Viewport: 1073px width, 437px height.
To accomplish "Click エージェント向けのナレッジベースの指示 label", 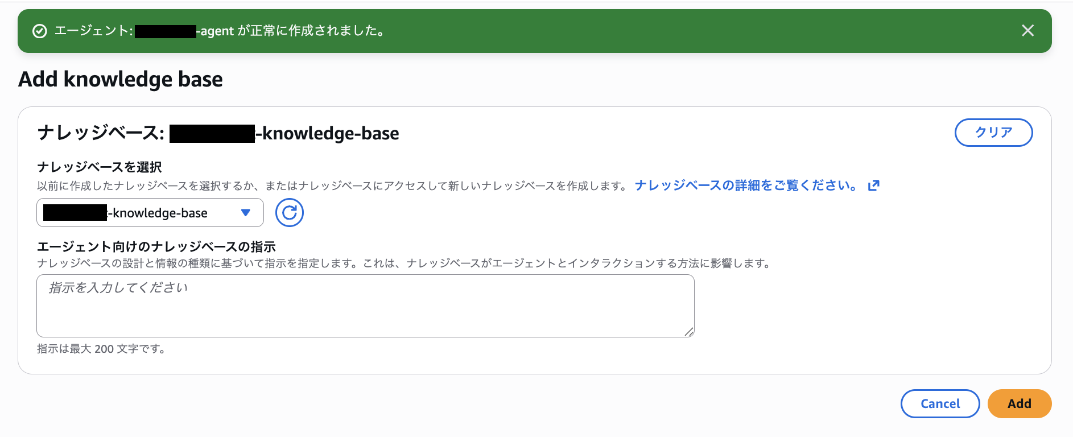I will click(156, 246).
